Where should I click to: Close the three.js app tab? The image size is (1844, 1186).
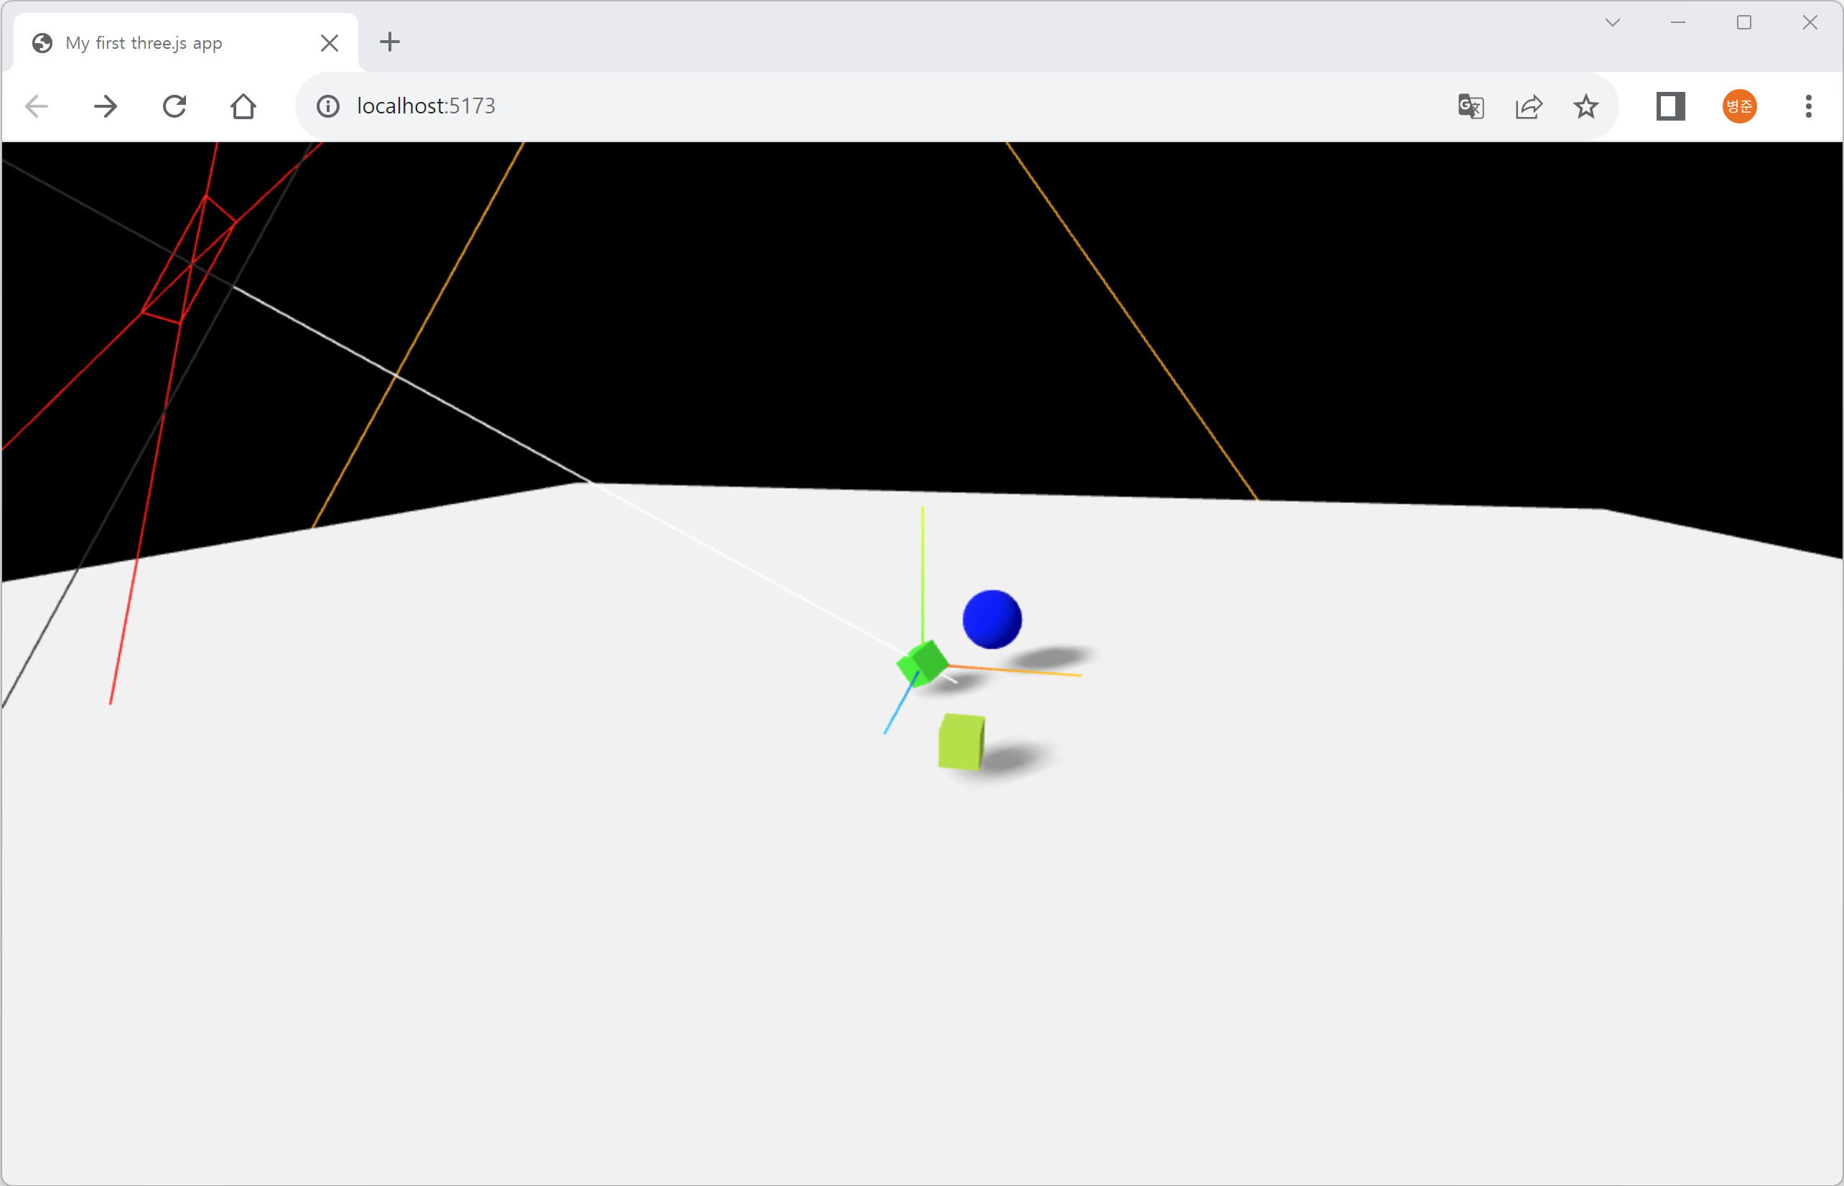(330, 43)
